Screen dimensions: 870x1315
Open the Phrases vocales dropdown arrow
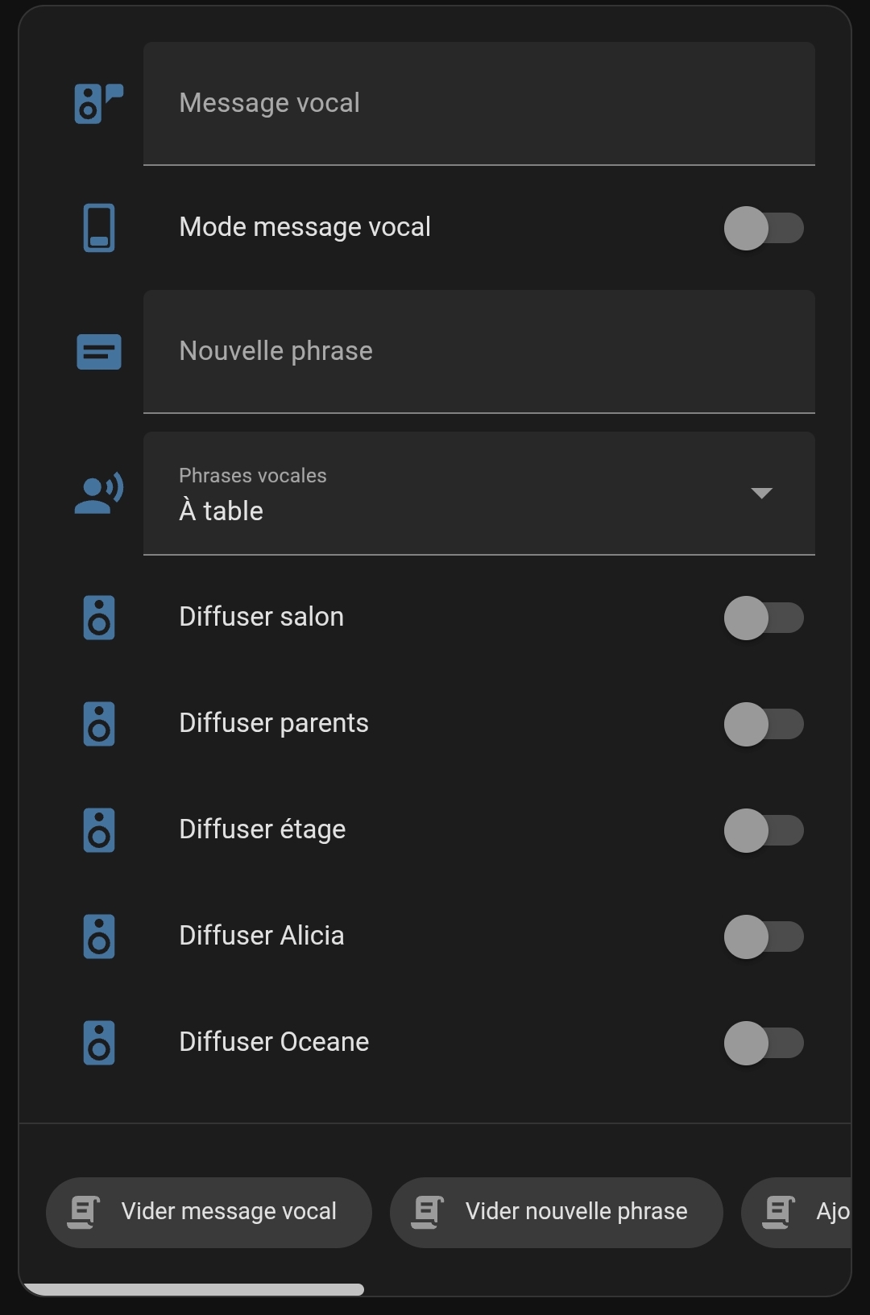[761, 493]
